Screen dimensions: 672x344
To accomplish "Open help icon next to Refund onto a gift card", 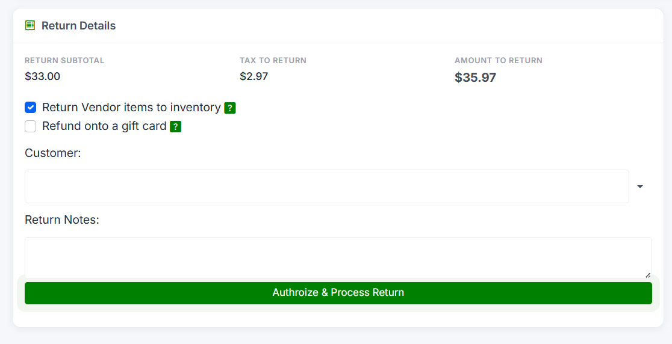I will pyautogui.click(x=176, y=127).
